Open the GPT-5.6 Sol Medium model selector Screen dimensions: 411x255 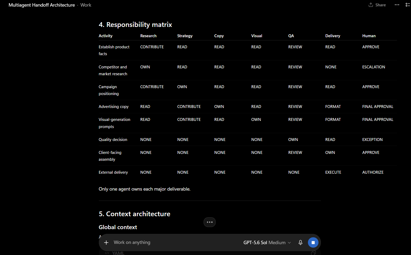click(267, 243)
